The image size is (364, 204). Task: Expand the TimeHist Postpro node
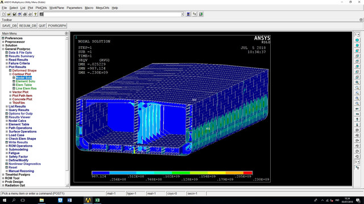(x=3, y=175)
